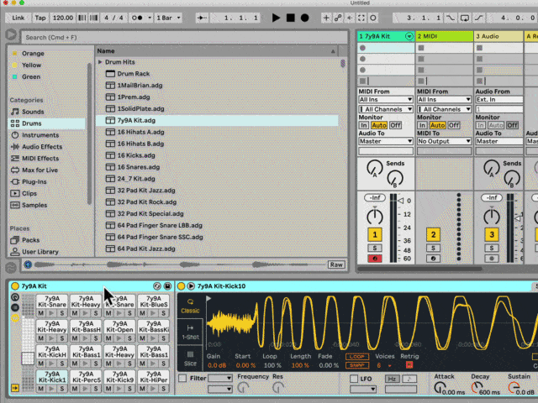This screenshot has width=538, height=403.
Task: Start playback with the Play button
Action: point(276,18)
